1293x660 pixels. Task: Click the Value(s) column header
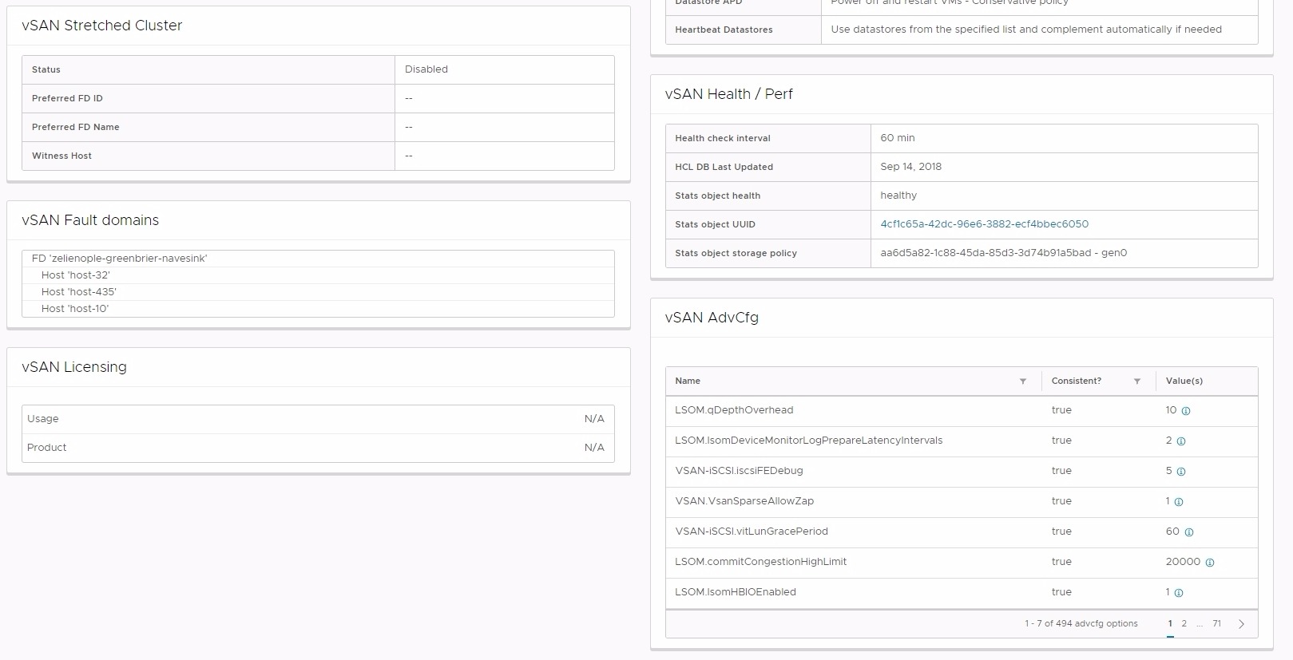click(x=1184, y=381)
